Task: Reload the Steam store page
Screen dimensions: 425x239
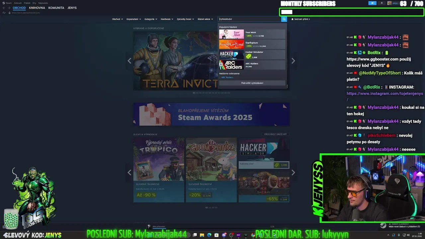Action: point(4,13)
